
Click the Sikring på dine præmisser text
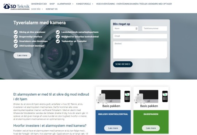tap(32, 32)
